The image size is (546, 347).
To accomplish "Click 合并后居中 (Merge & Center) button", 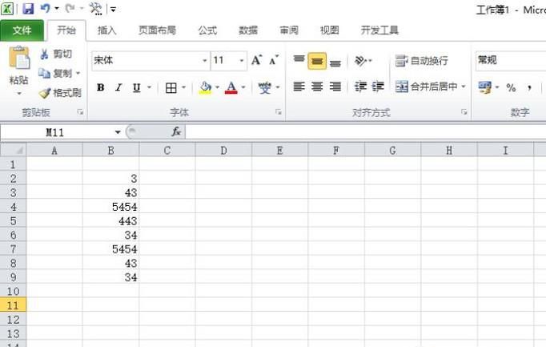I will pos(427,87).
